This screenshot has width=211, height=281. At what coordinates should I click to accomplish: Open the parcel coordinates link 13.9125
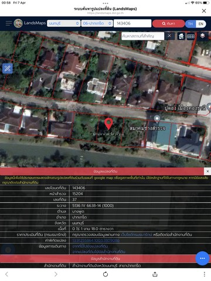pyautogui.click(x=96, y=241)
